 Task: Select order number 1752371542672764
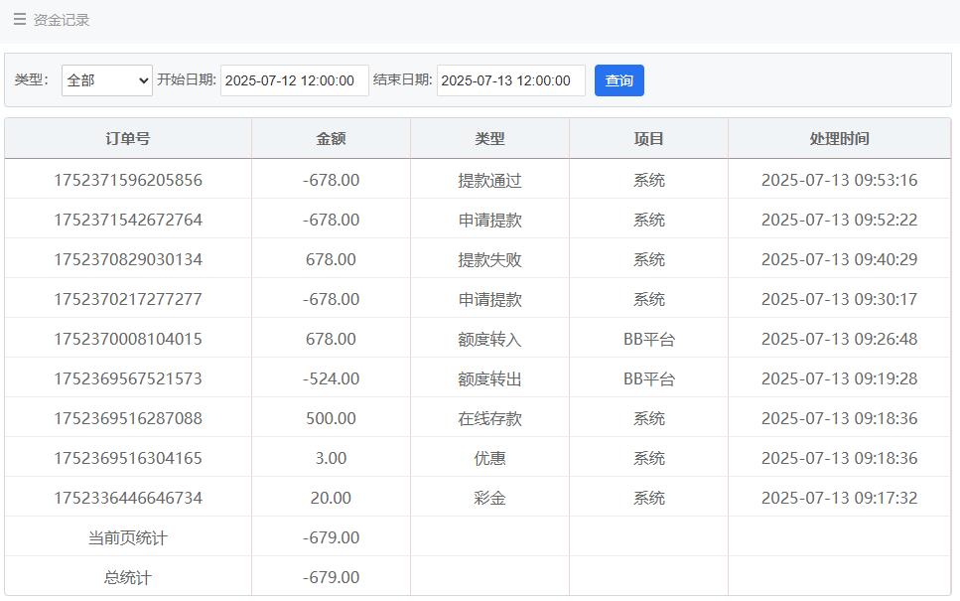click(x=128, y=220)
